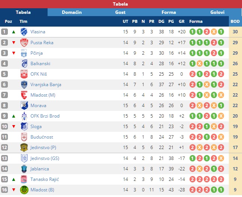
Task: Switch to the Gost tab
Action: (120, 12)
